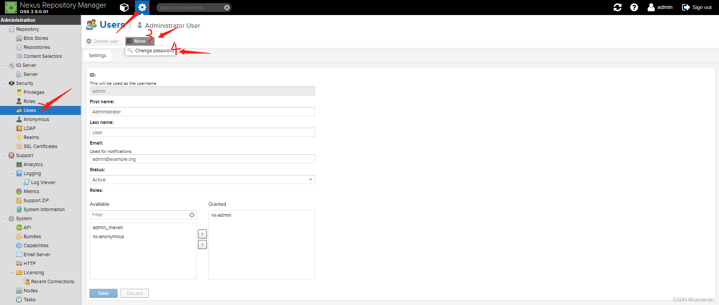Open the Help question mark icon

(634, 8)
